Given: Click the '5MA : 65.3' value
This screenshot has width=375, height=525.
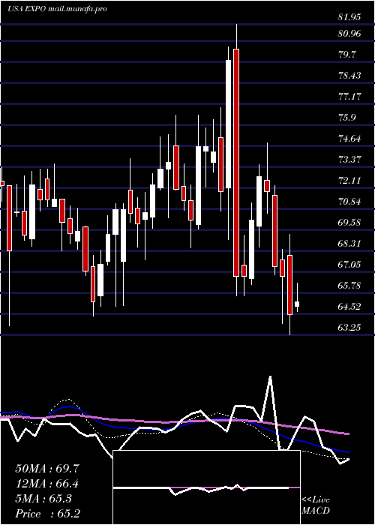Looking at the screenshot, I should [43, 499].
